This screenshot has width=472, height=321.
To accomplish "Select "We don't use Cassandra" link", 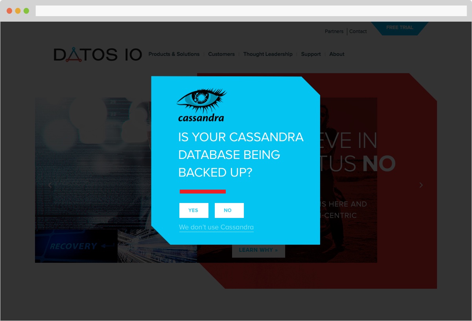I will click(x=216, y=227).
